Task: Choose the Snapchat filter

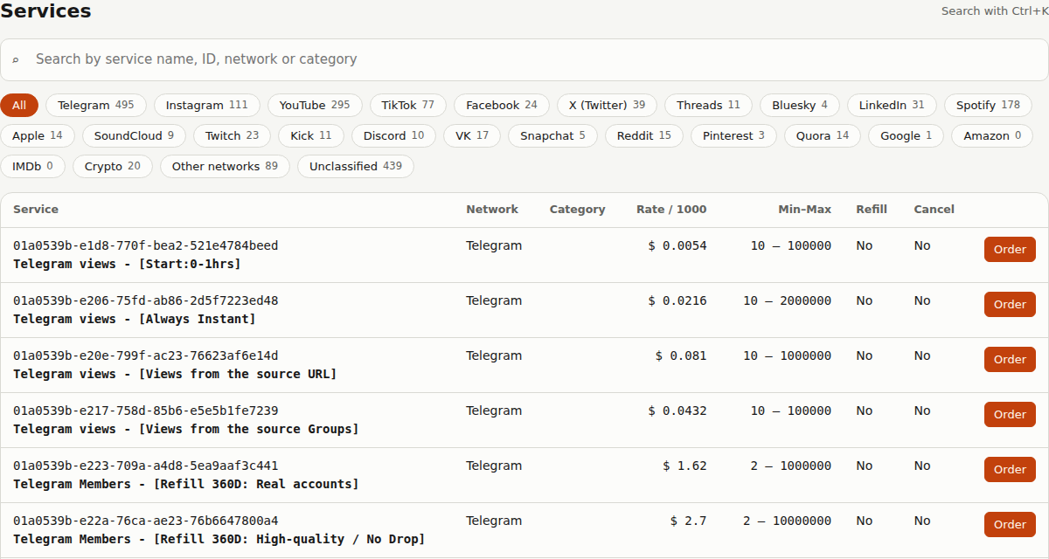Action: click(x=553, y=136)
